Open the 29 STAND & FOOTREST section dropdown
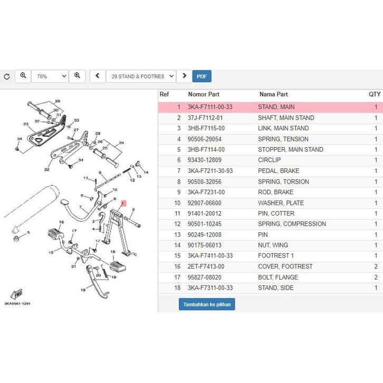Viewport: 383px width, 383px height. 141,76
